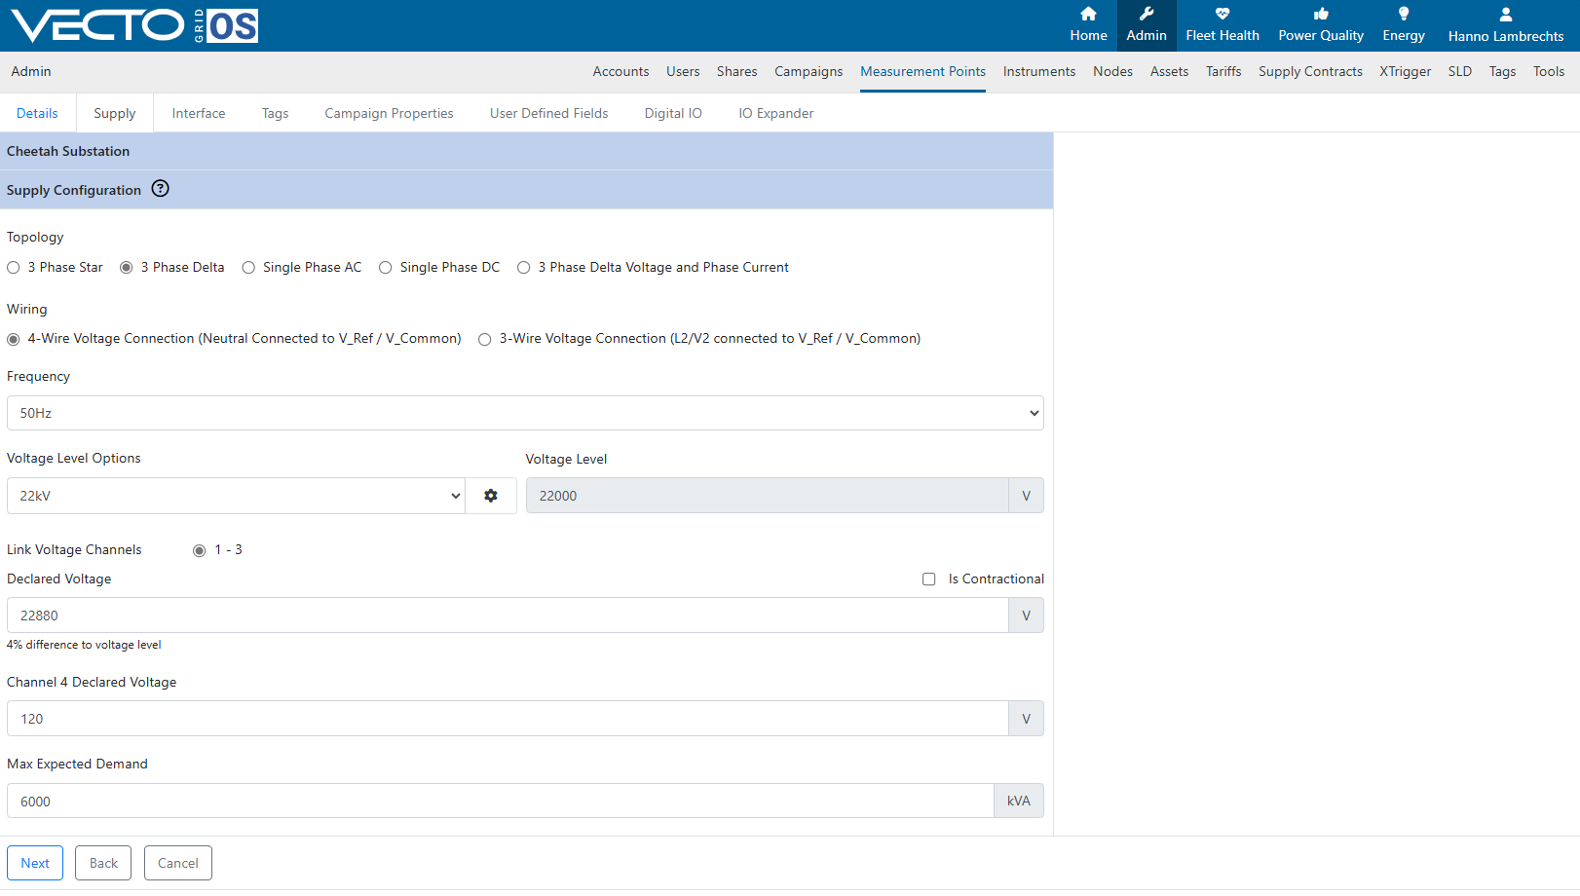Open the SLD admin page
Viewport: 1580px width, 896px height.
1460,71
